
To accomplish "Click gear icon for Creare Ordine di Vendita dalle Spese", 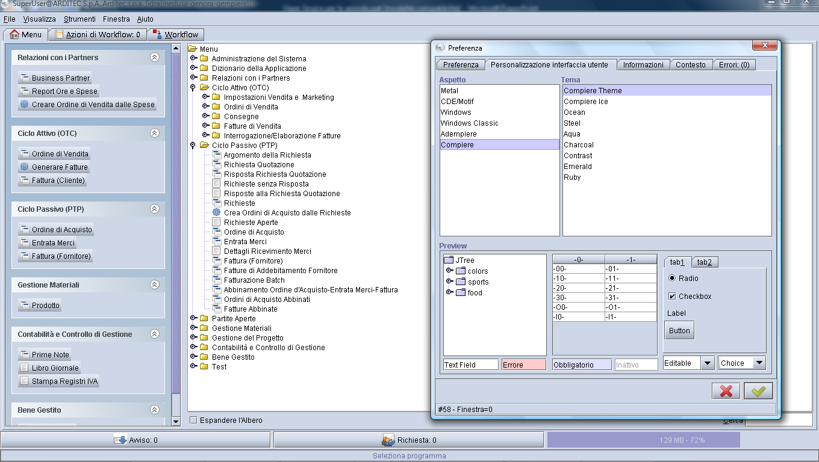I will 24,104.
